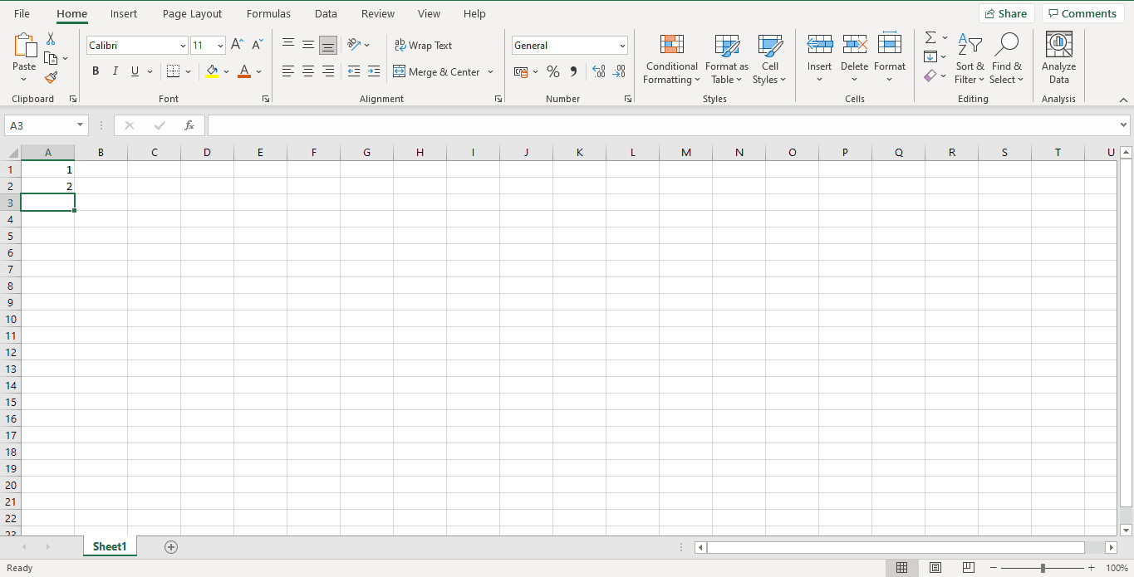This screenshot has height=577, width=1134.
Task: Toggle Bold formatting
Action: [x=96, y=72]
